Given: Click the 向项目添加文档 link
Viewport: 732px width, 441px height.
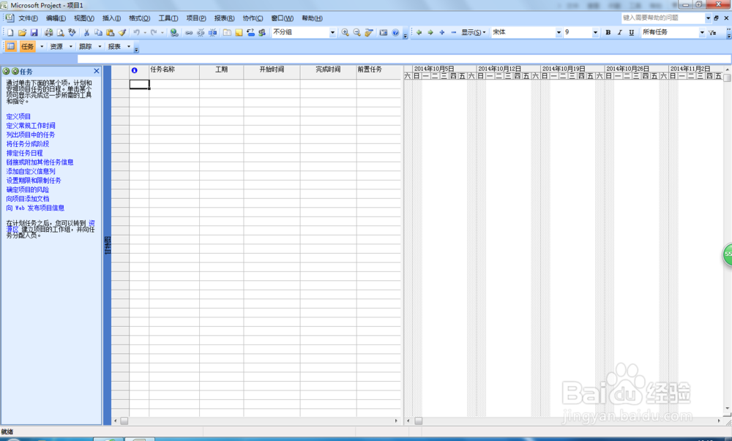Looking at the screenshot, I should (28, 199).
